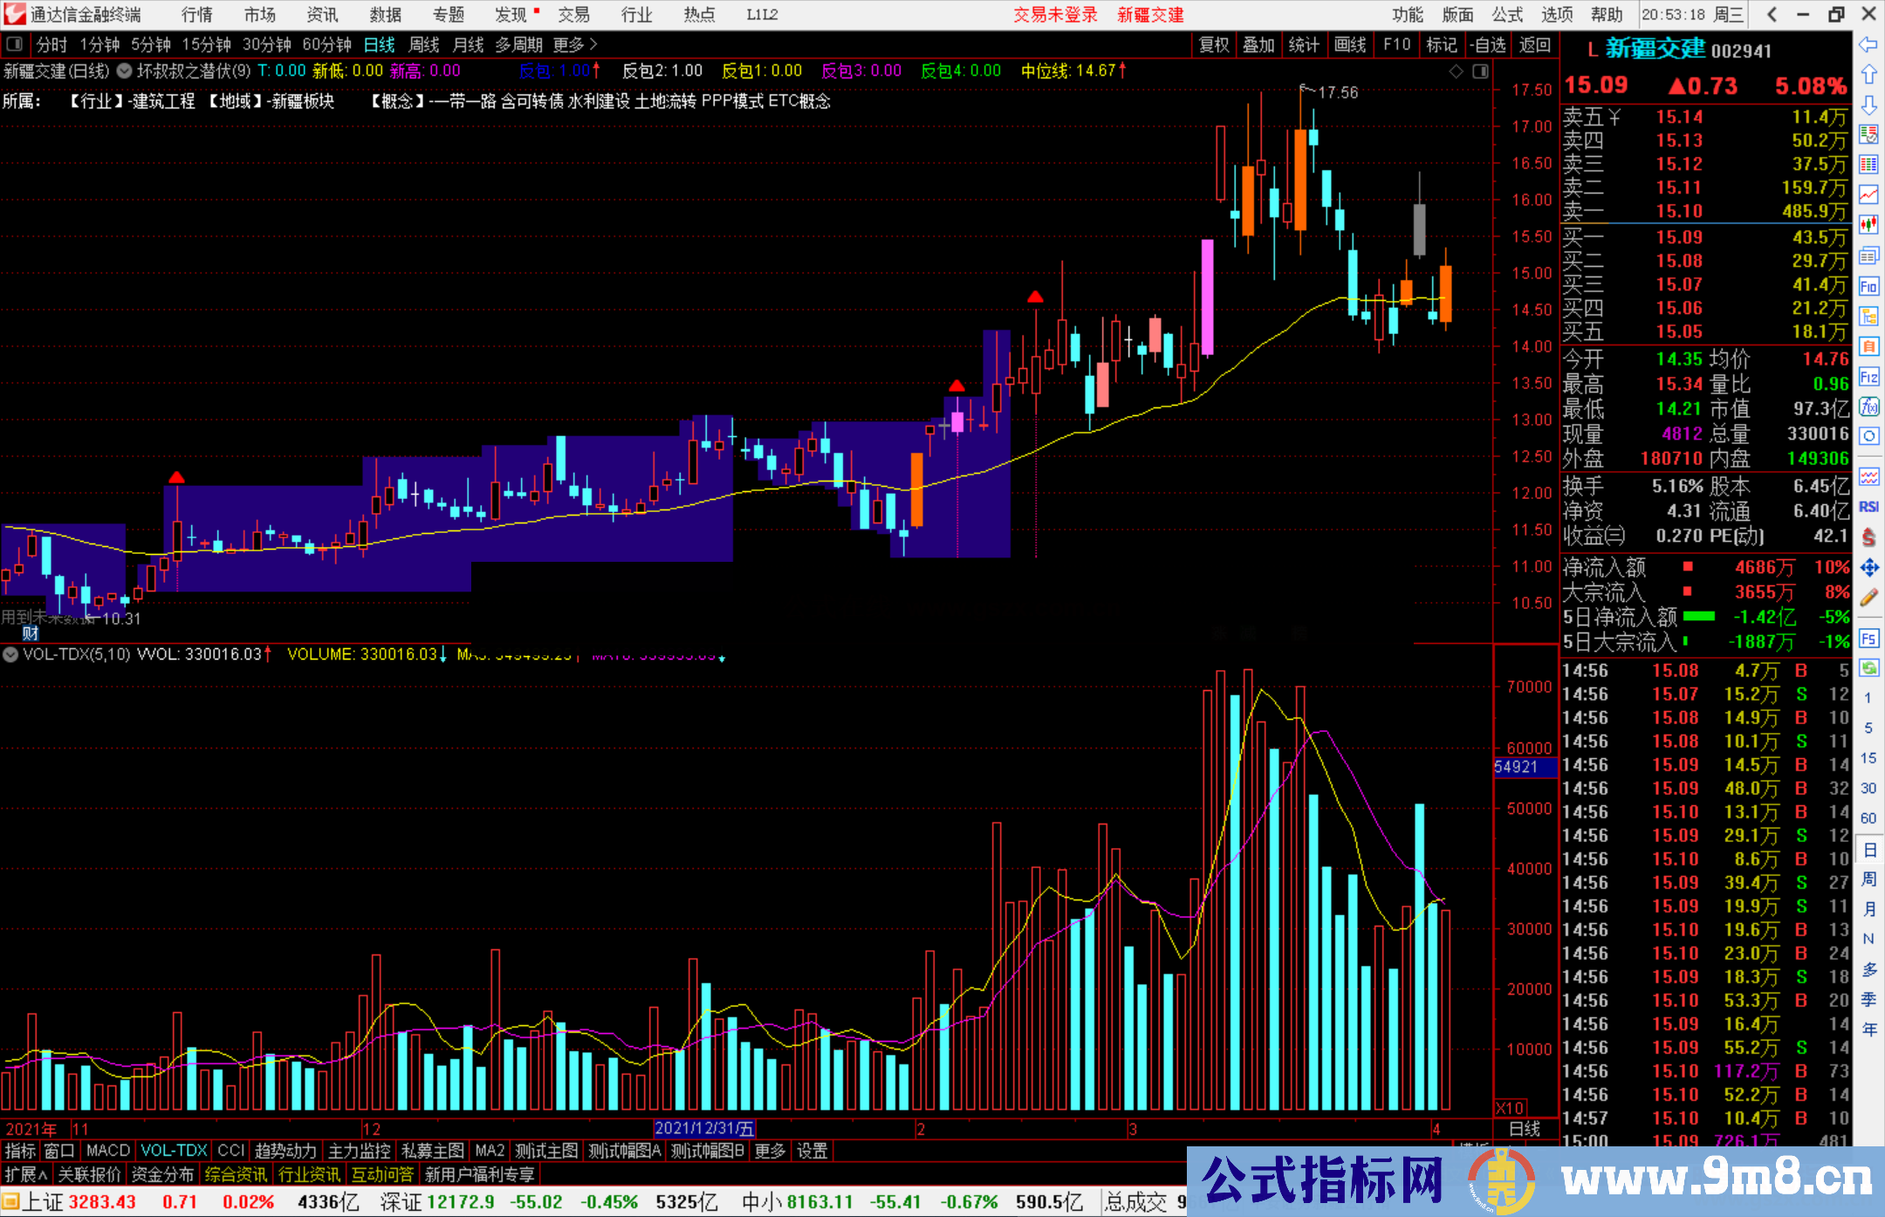Open the 更多 indicators list at bottom
The image size is (1885, 1217).
click(769, 1151)
